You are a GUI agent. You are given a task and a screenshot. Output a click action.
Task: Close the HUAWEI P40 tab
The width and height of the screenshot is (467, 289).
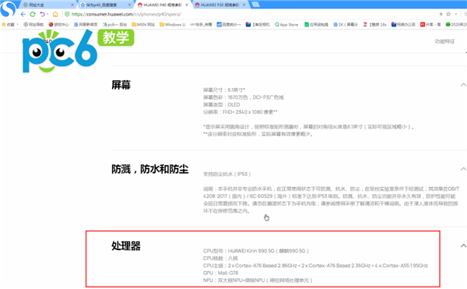coord(187,5)
